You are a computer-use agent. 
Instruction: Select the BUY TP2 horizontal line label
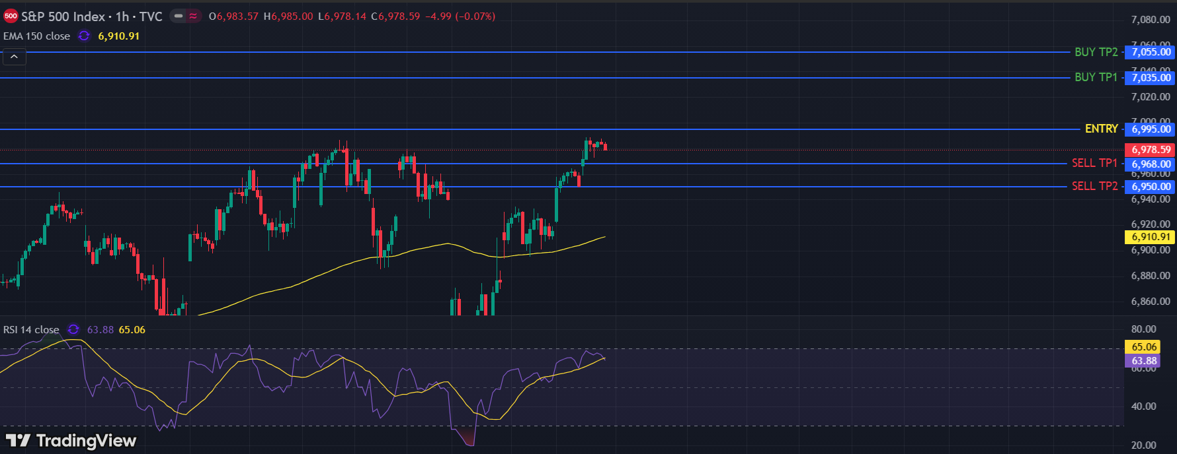pyautogui.click(x=1096, y=52)
